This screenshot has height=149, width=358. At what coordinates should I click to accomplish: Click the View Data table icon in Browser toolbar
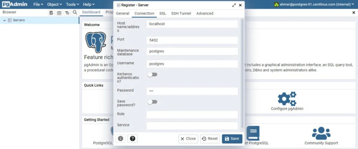click(x=59, y=13)
